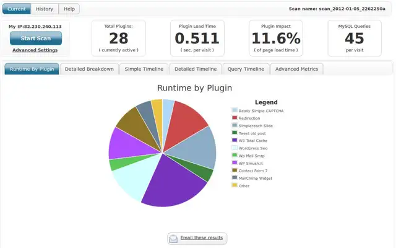Image resolution: width=396 pixels, height=248 pixels.
Task: Click the envelope icon beside Email these results
Action: [x=173, y=239]
